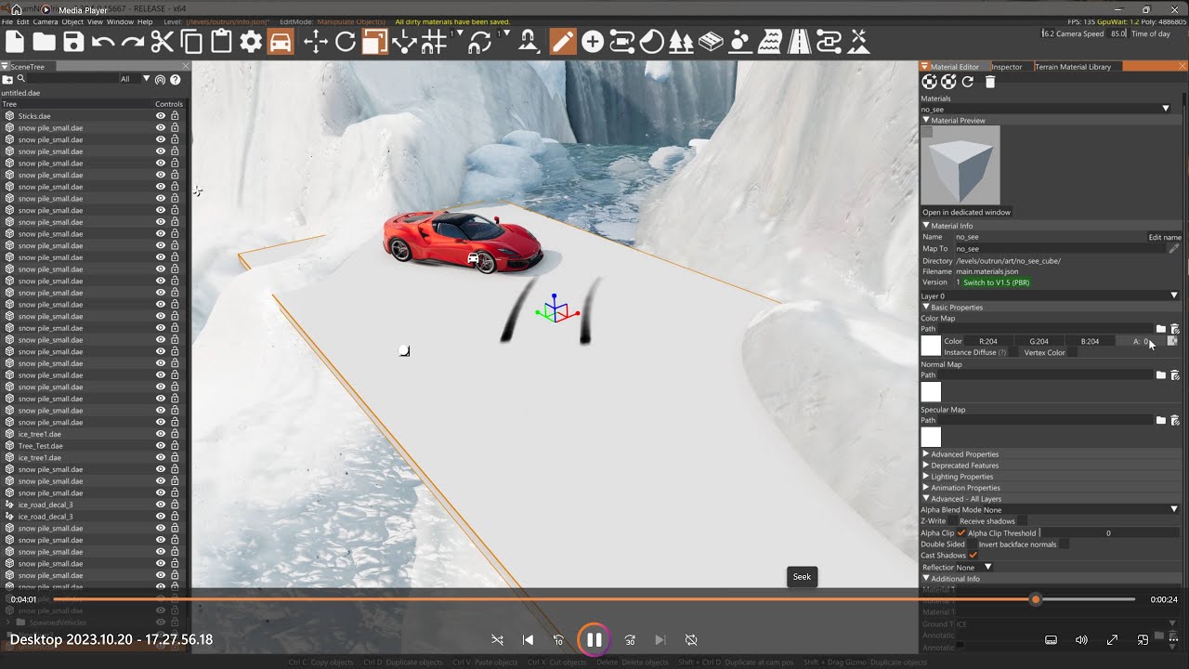Open the Camera menu
The width and height of the screenshot is (1189, 669).
45,21
